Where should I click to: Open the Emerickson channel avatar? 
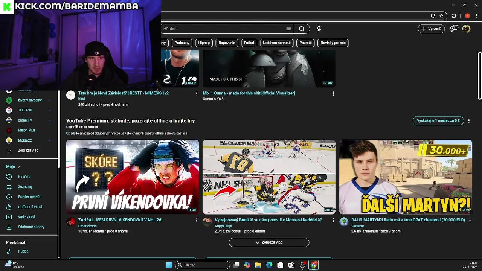click(x=71, y=222)
